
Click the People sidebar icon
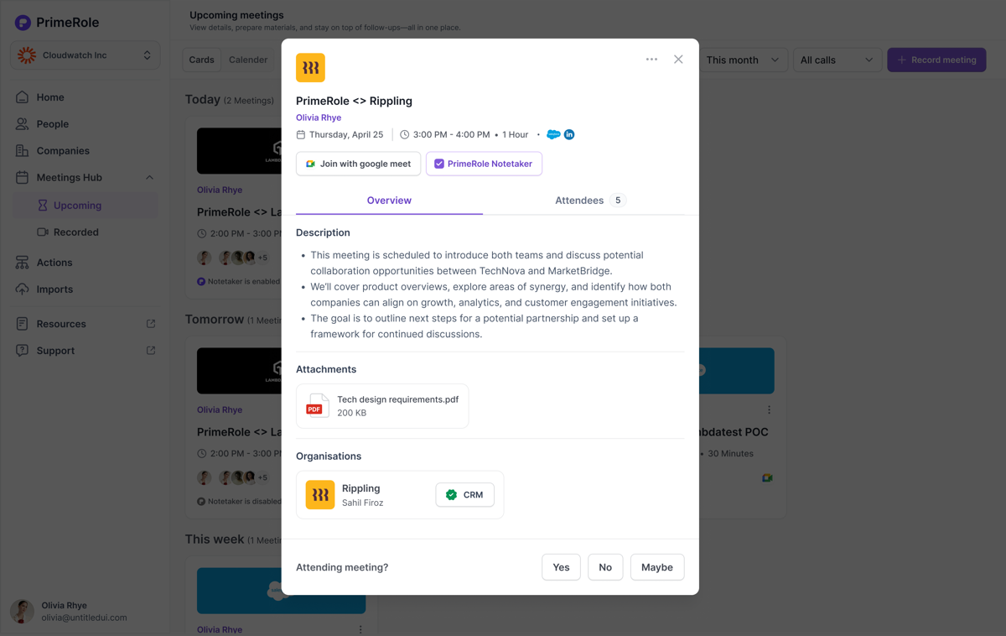22,124
